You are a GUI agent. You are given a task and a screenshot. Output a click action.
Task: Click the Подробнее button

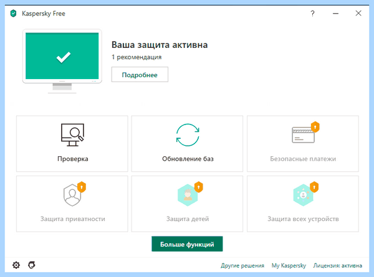[x=140, y=75]
